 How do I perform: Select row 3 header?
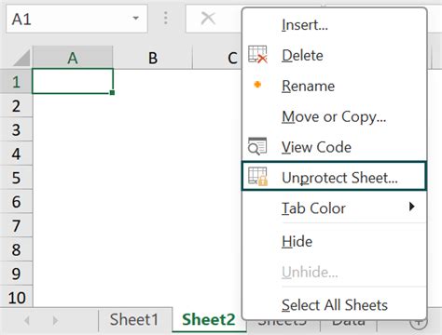pyautogui.click(x=16, y=129)
